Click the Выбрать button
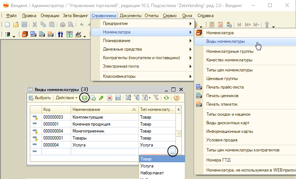296x179 pixels. (x=40, y=98)
